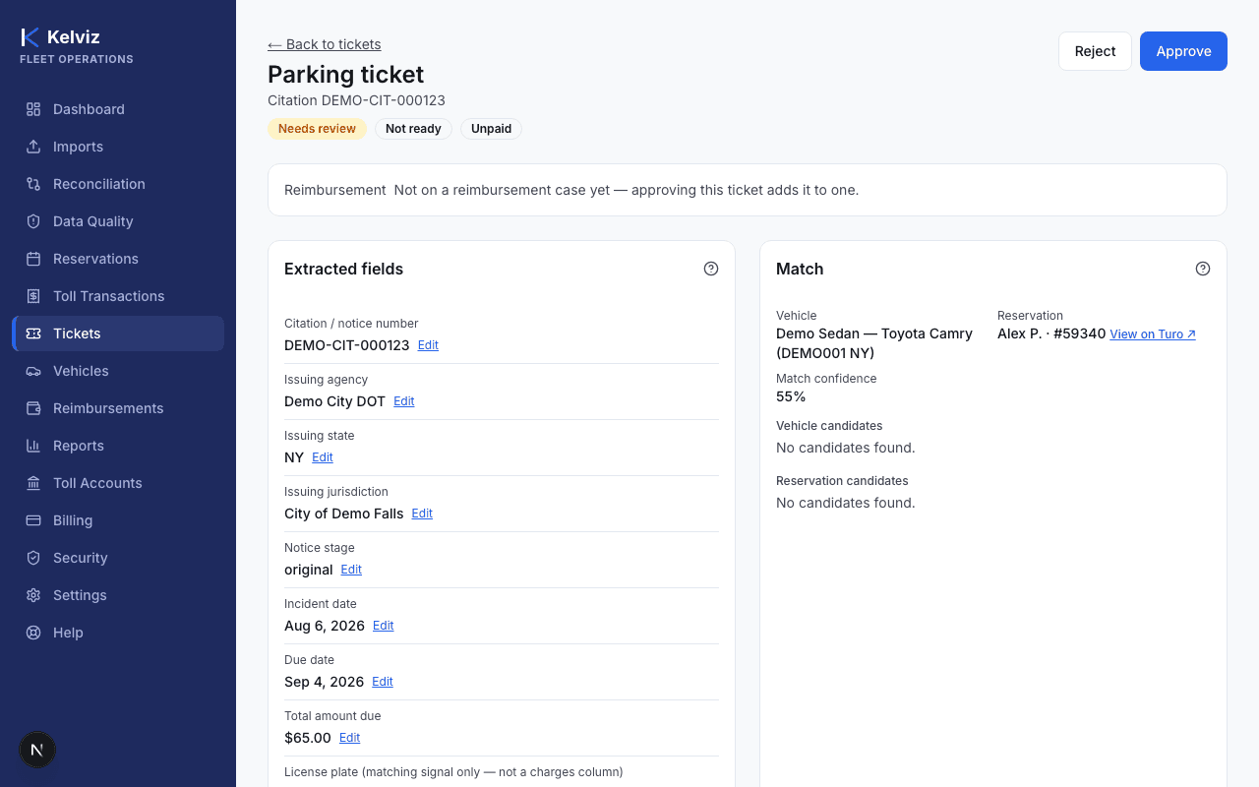Viewport: 1259px width, 787px height.
Task: Go back to tickets list
Action: (325, 44)
